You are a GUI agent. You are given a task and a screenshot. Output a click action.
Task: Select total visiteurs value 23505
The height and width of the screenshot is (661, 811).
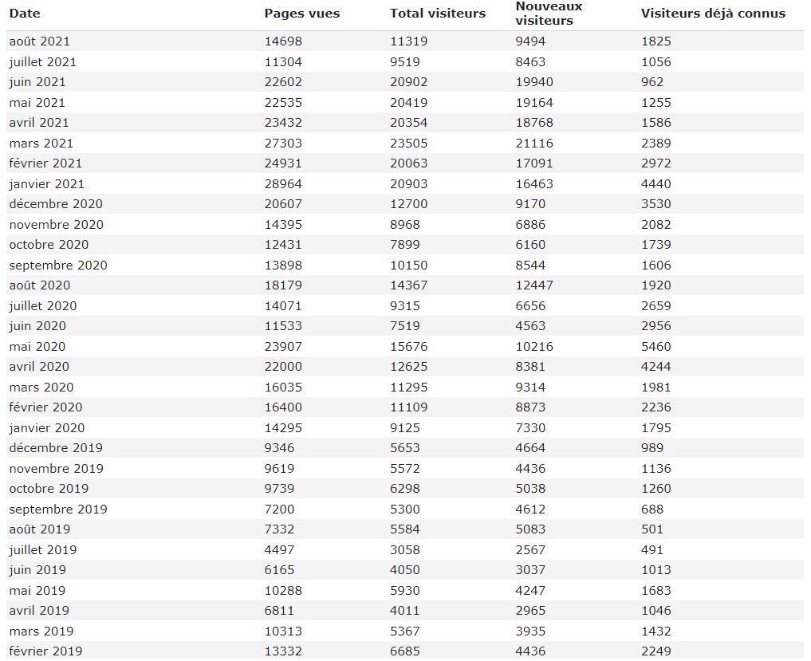(408, 144)
